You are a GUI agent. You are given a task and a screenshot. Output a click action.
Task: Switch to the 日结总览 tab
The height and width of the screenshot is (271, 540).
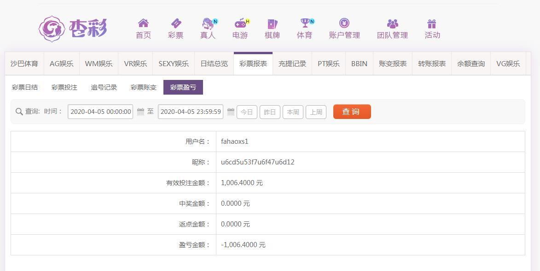click(x=214, y=63)
